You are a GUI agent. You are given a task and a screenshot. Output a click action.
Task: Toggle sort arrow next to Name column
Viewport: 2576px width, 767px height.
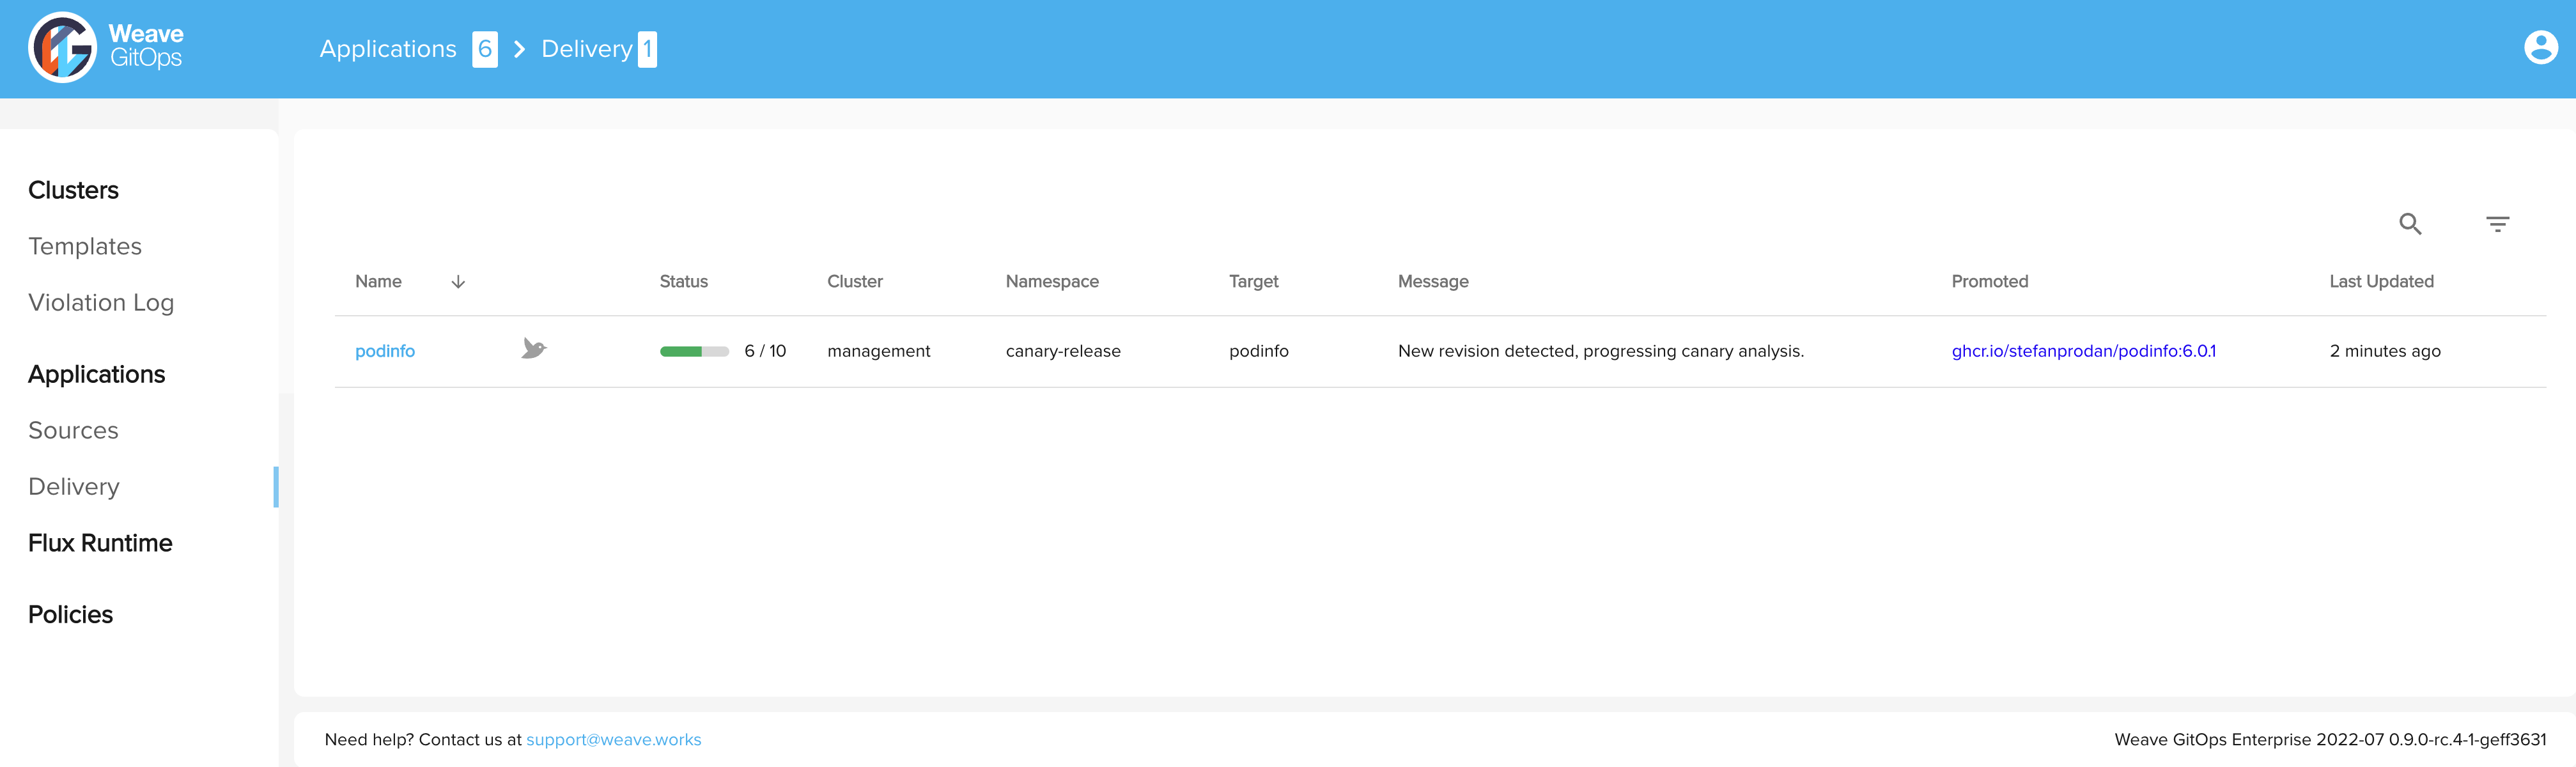(458, 282)
